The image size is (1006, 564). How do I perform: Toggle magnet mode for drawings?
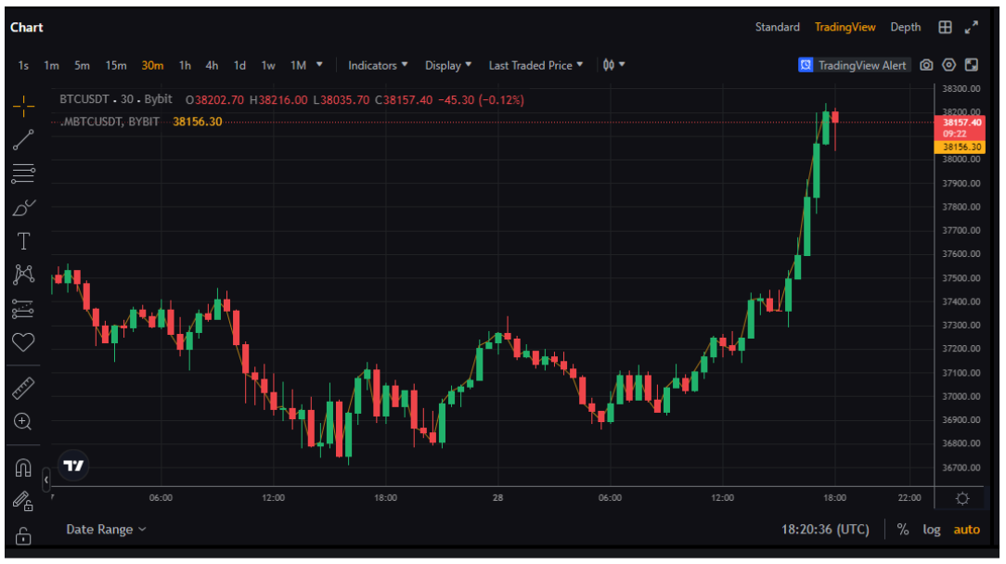point(23,468)
